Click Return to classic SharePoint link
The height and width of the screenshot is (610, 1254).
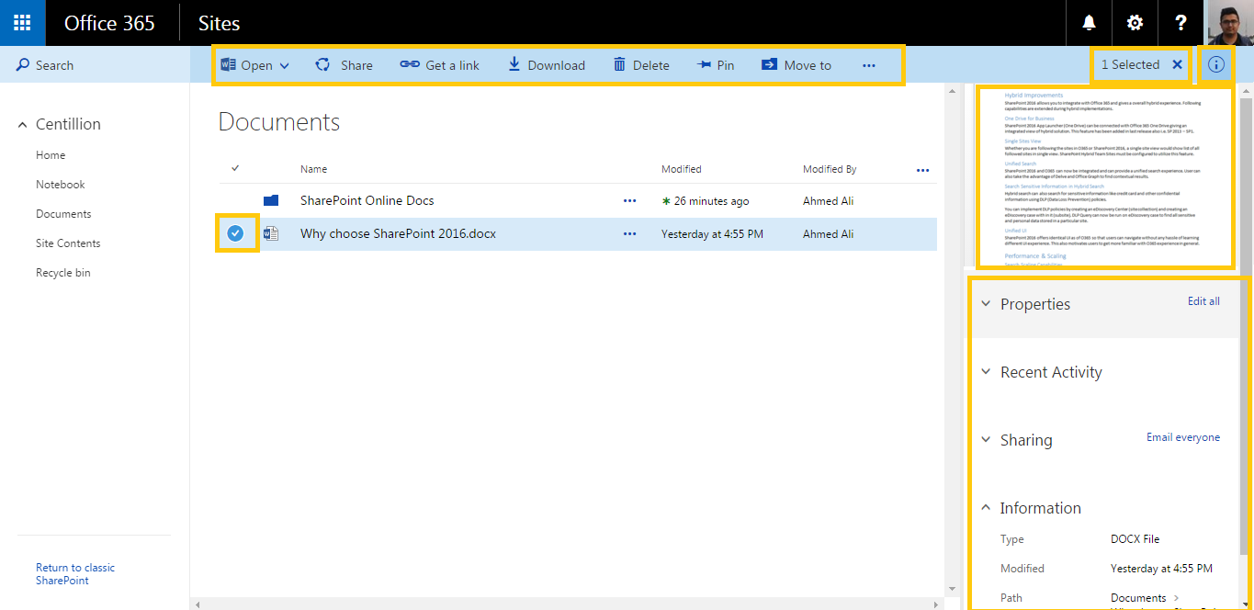tap(75, 574)
